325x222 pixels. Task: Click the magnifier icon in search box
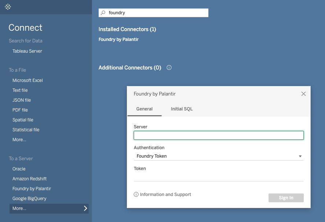click(103, 13)
